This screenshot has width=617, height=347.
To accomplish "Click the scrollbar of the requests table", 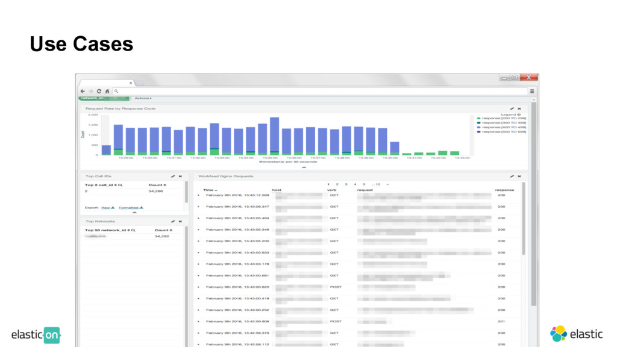I will click(524, 218).
